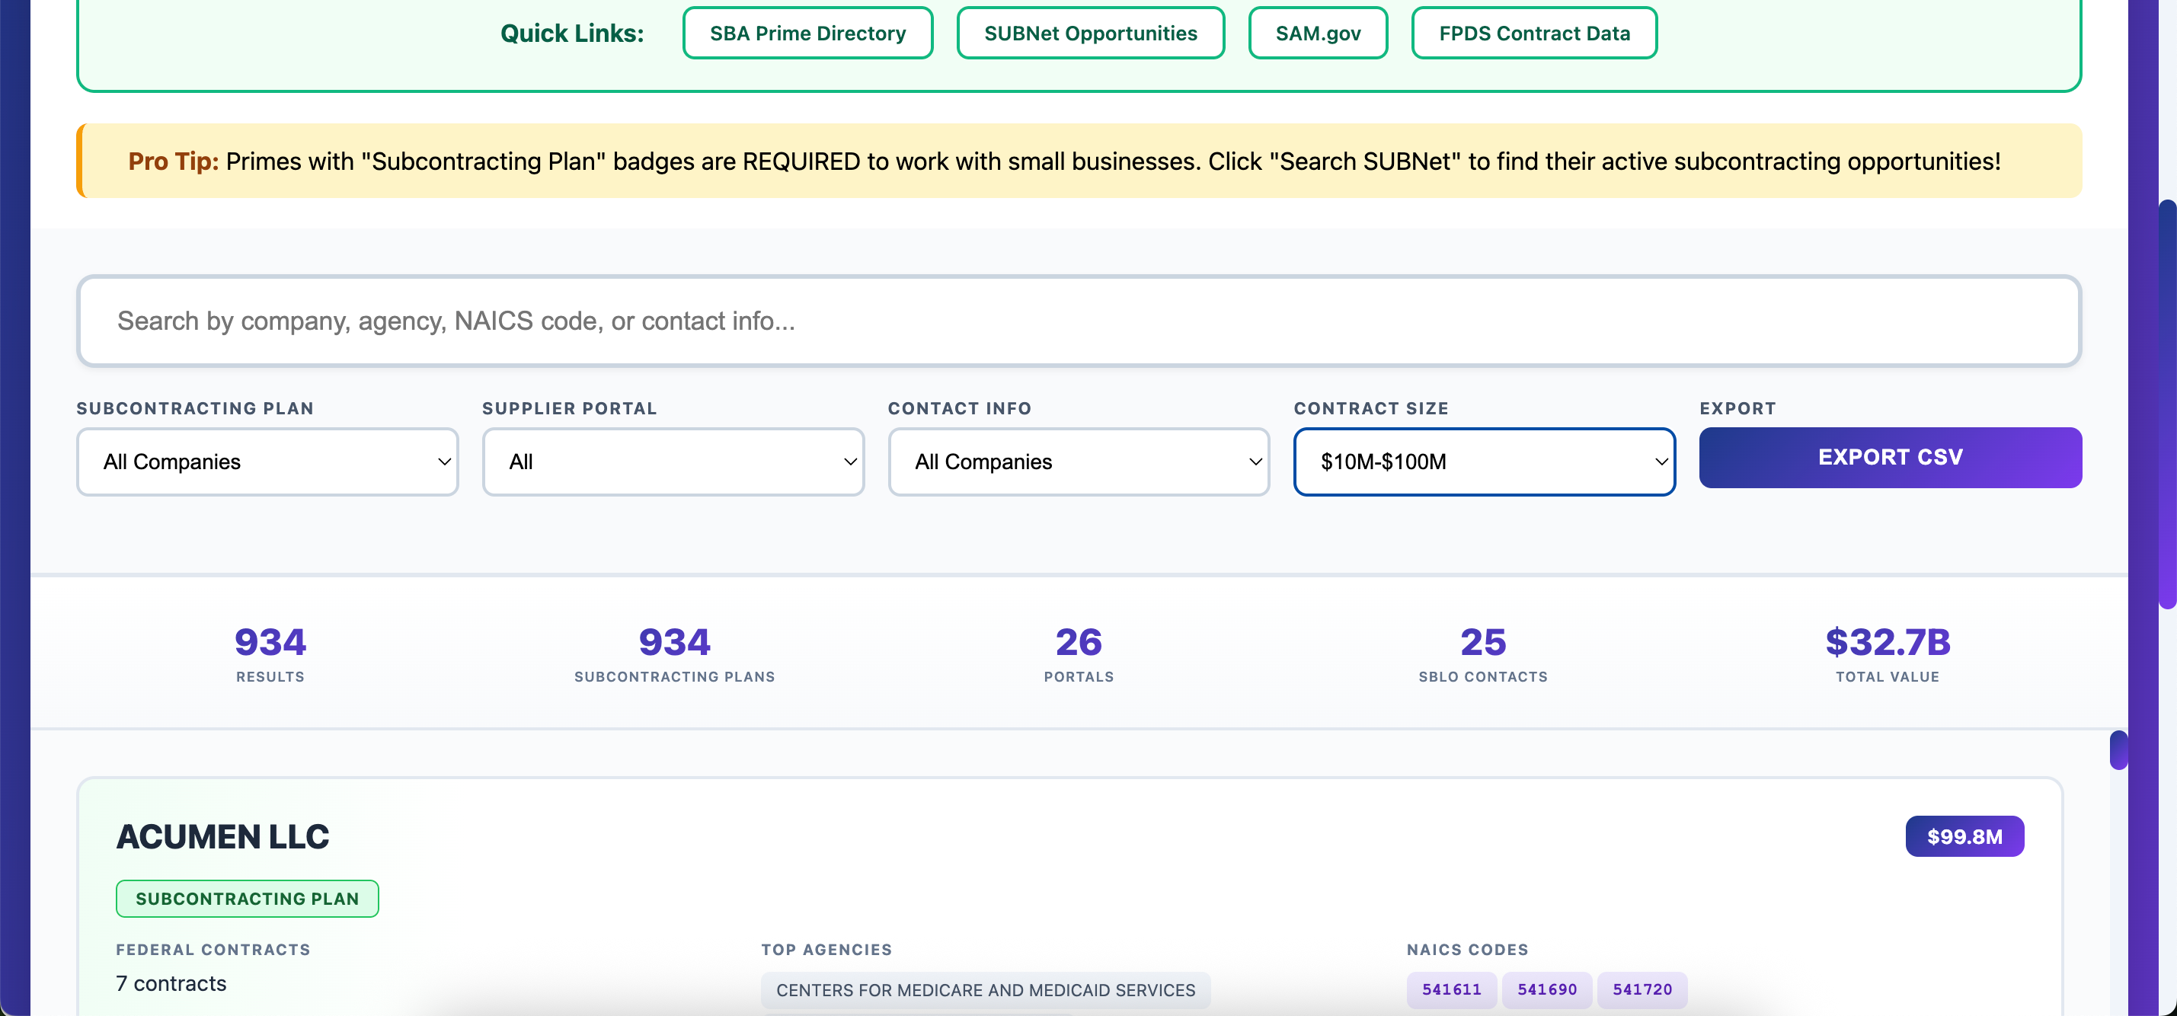Open the Contract Size $10M-$100M dropdown
Viewport: 2177px width, 1016px height.
[1483, 462]
